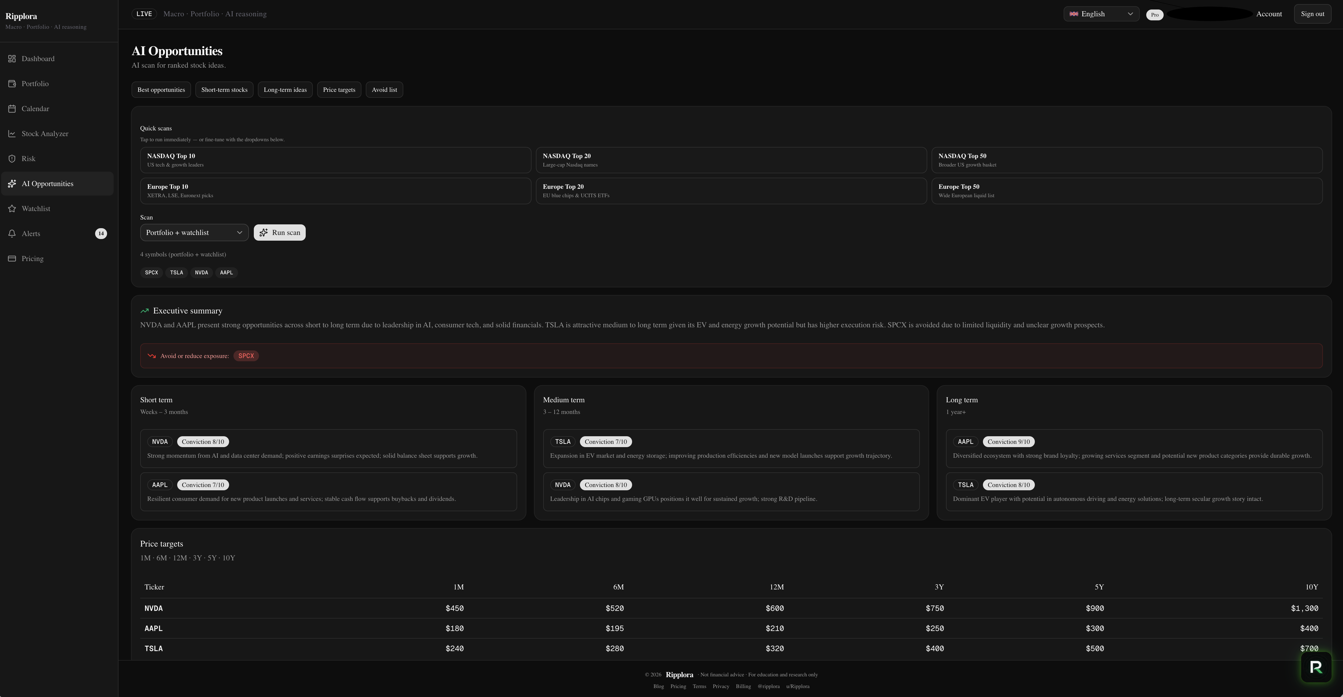This screenshot has height=697, width=1343.
Task: Switch to Long-term ideas tab
Action: (x=285, y=90)
